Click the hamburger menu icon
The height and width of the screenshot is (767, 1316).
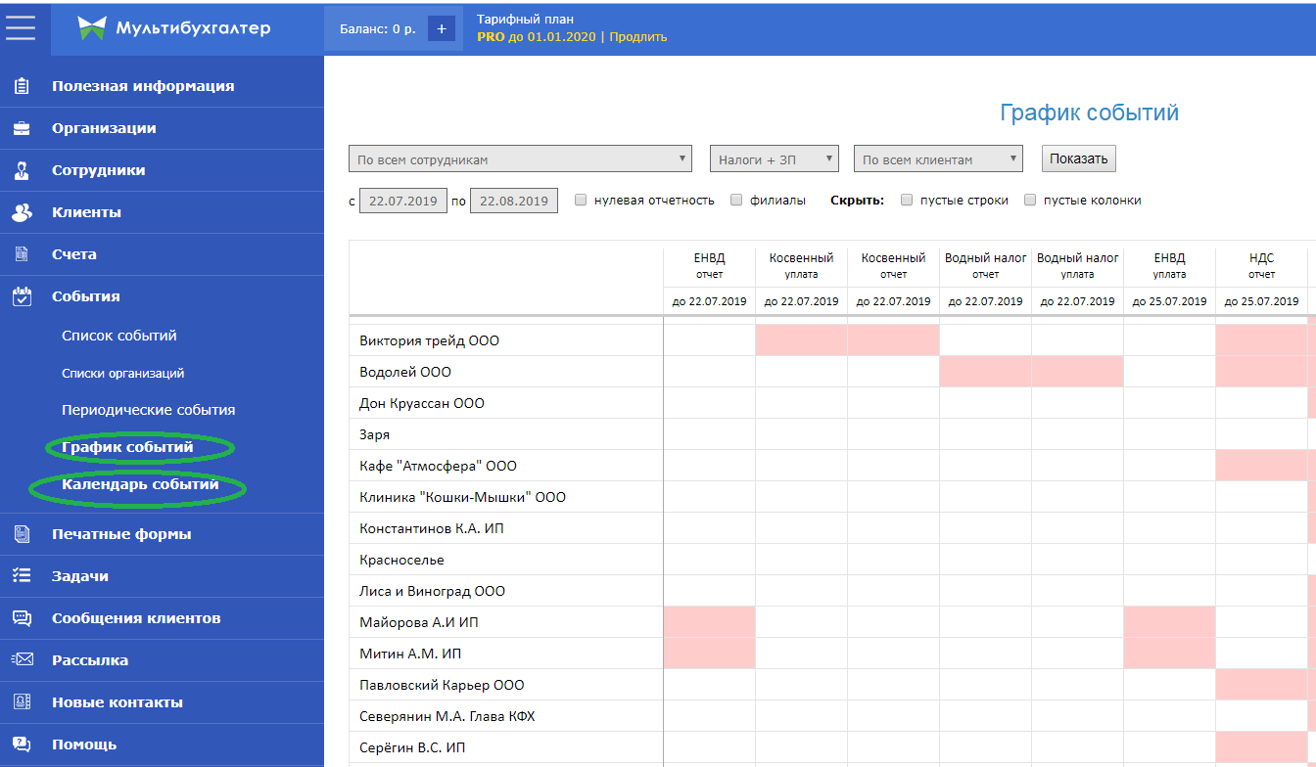point(21,27)
